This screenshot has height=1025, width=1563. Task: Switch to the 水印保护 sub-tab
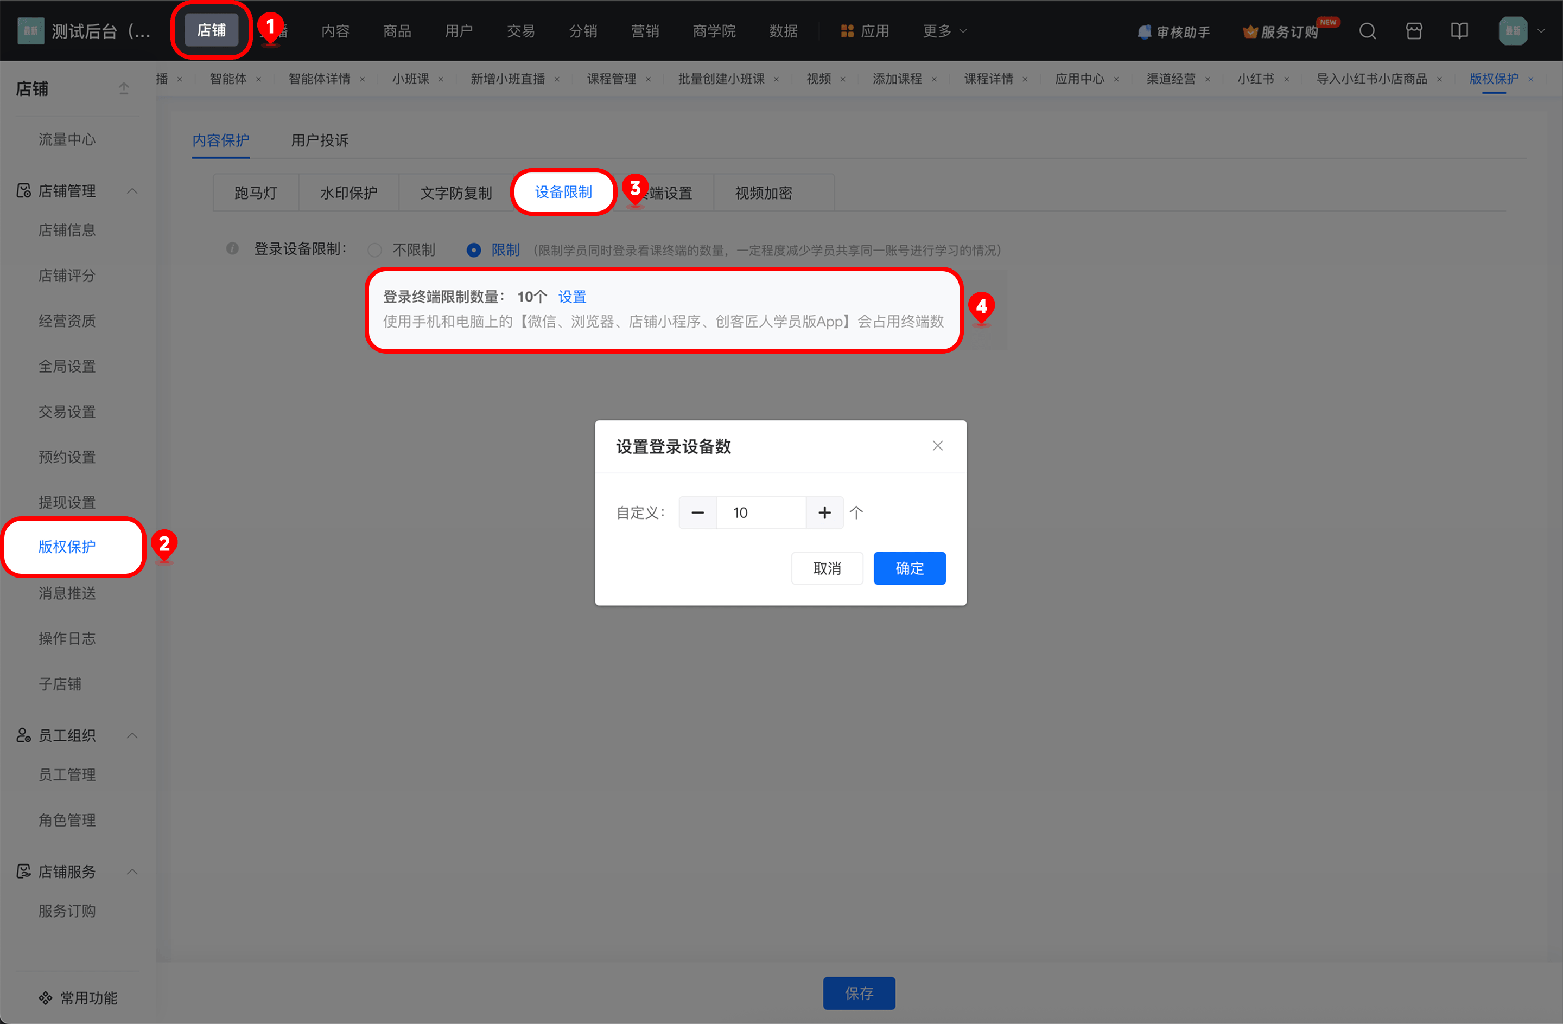349,193
